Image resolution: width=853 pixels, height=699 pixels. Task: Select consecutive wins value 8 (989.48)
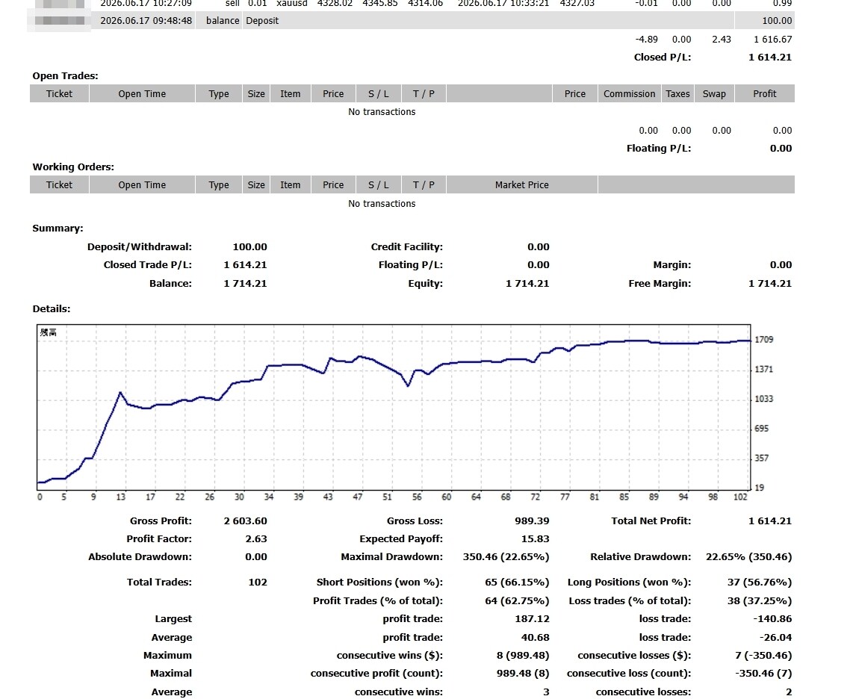(x=523, y=656)
